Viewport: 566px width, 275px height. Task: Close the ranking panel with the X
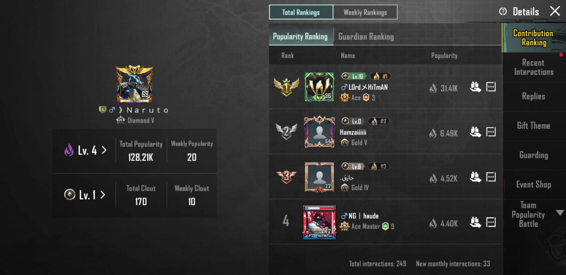point(555,11)
